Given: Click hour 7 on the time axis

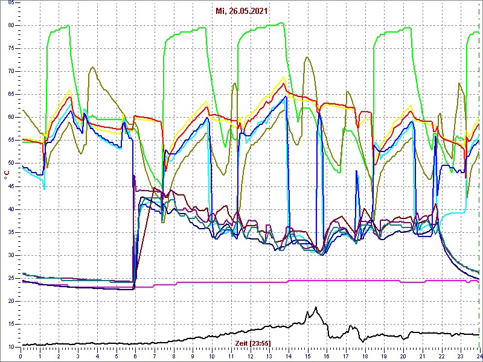Looking at the screenshot, I should (x=155, y=356).
